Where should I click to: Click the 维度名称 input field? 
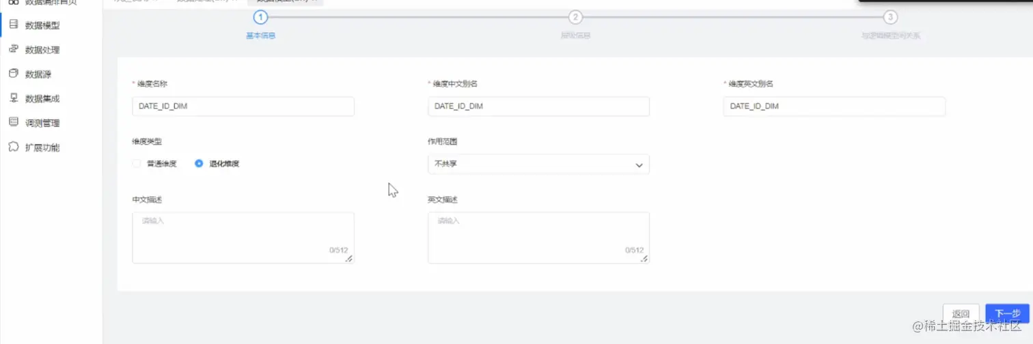243,106
